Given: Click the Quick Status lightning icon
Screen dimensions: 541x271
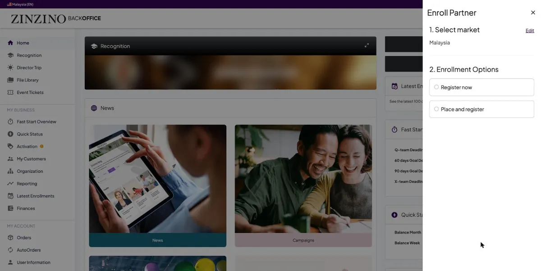Looking at the screenshot, I should [10, 134].
